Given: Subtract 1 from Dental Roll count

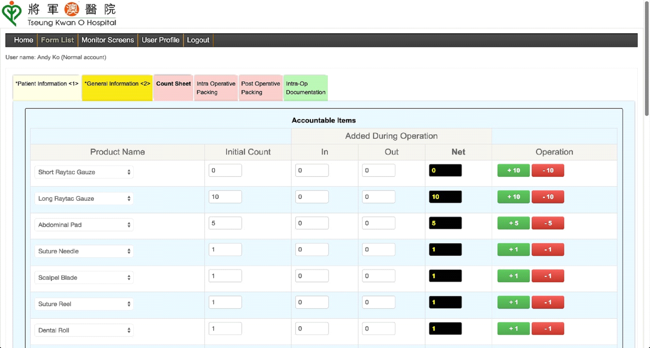Looking at the screenshot, I should pyautogui.click(x=548, y=328).
